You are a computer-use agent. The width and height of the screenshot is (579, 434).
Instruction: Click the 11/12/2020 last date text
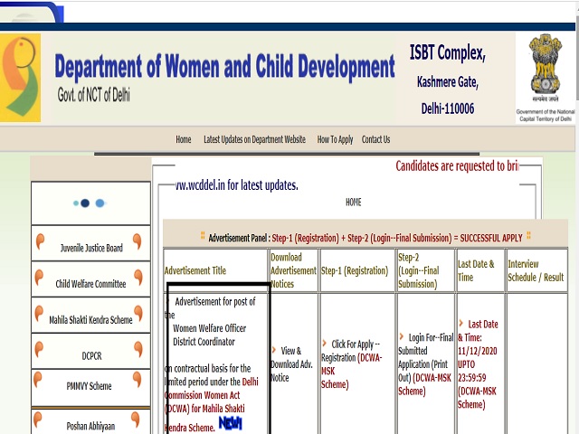pos(477,351)
